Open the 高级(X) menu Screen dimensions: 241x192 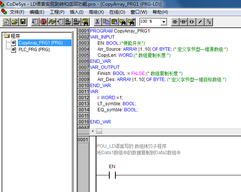pyautogui.click(x=96, y=12)
